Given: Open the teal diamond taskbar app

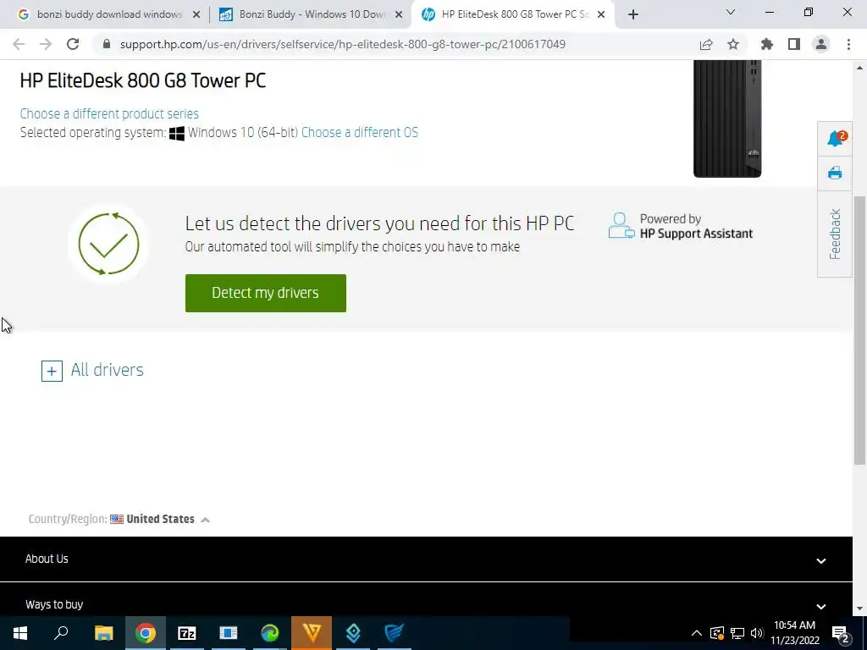Looking at the screenshot, I should 353,633.
